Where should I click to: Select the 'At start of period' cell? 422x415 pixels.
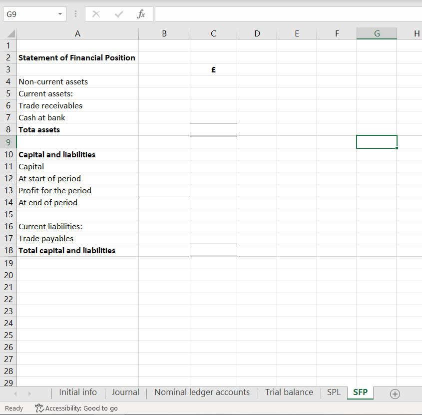pos(77,178)
